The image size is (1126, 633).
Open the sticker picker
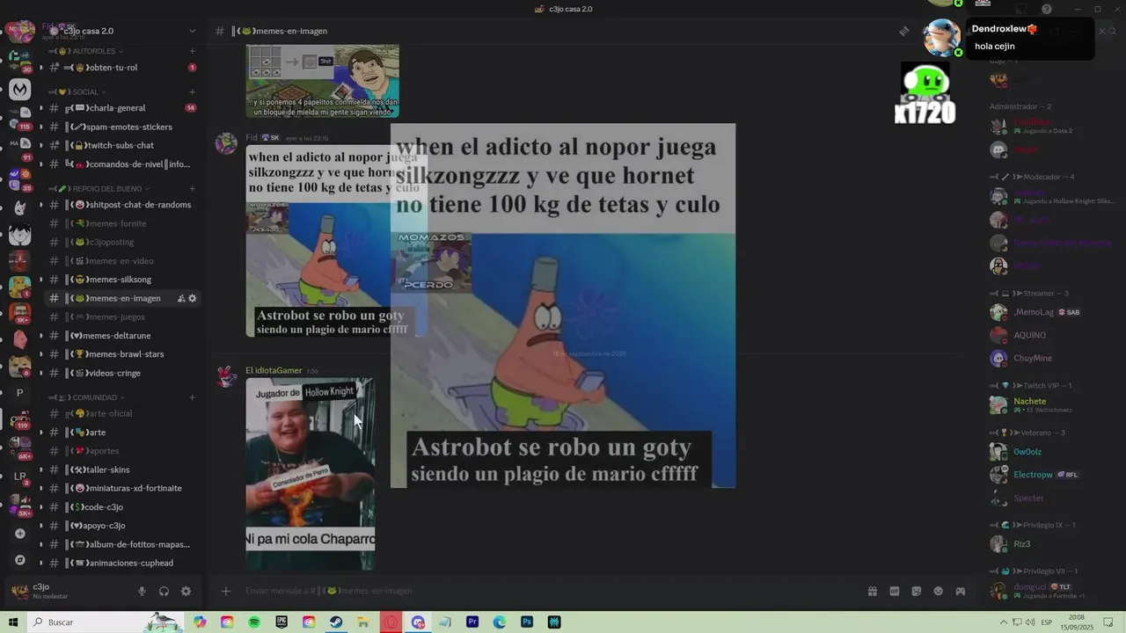917,592
